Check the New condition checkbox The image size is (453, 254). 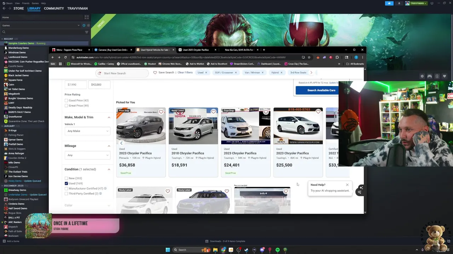(66, 179)
